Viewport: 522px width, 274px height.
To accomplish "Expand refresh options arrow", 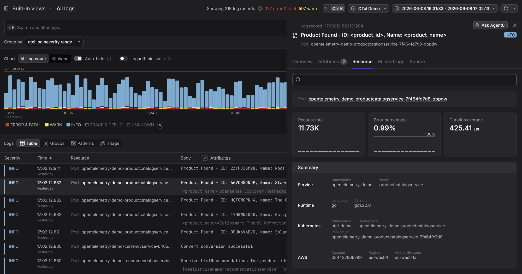I will (x=514, y=8).
